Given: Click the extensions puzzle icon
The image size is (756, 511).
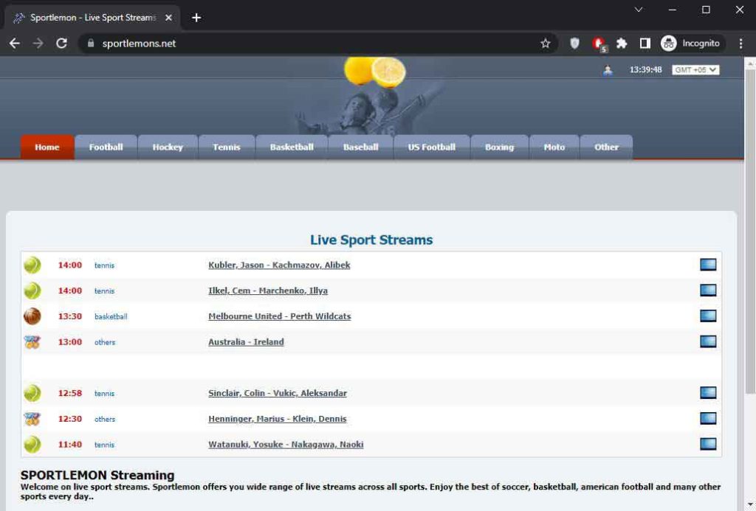Looking at the screenshot, I should click(621, 44).
